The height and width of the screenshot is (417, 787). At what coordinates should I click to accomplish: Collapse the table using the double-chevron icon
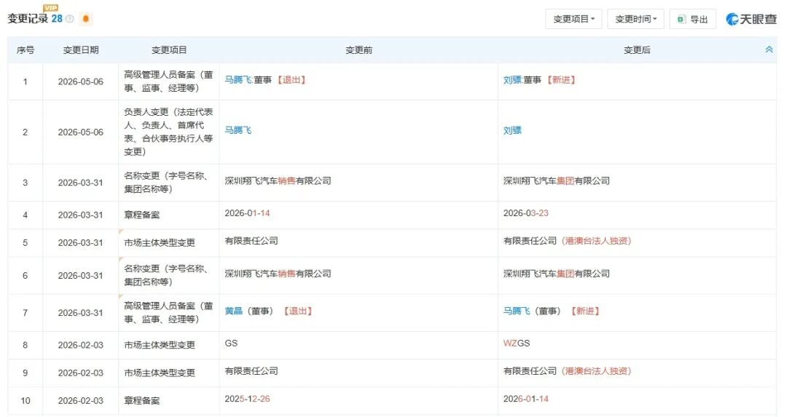coord(769,49)
